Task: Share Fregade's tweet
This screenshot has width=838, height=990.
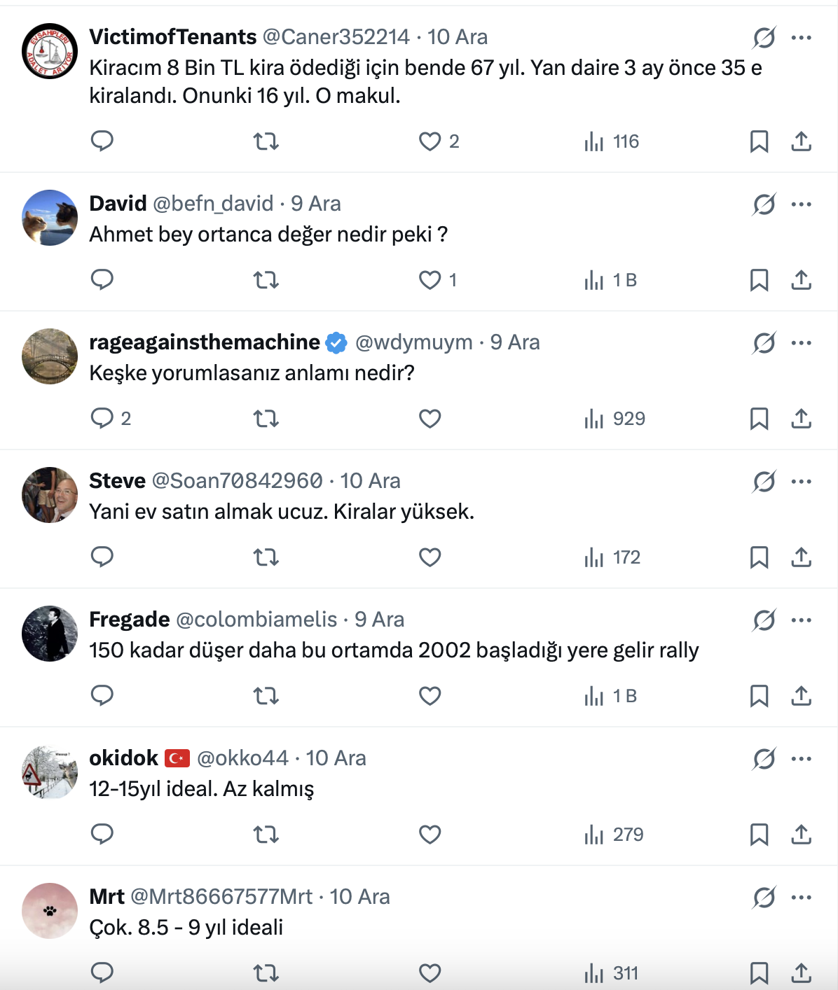Action: click(801, 696)
